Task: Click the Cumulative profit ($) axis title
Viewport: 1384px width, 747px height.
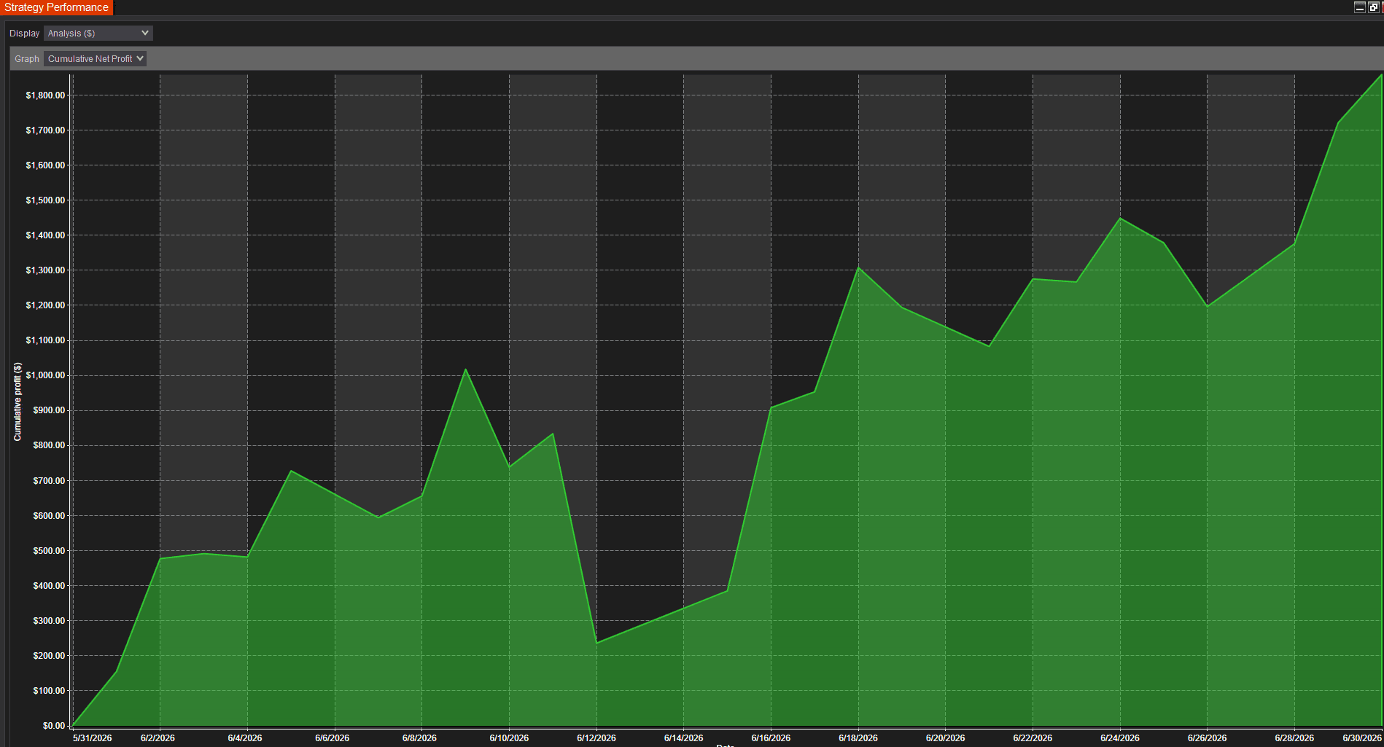Action: tap(18, 402)
